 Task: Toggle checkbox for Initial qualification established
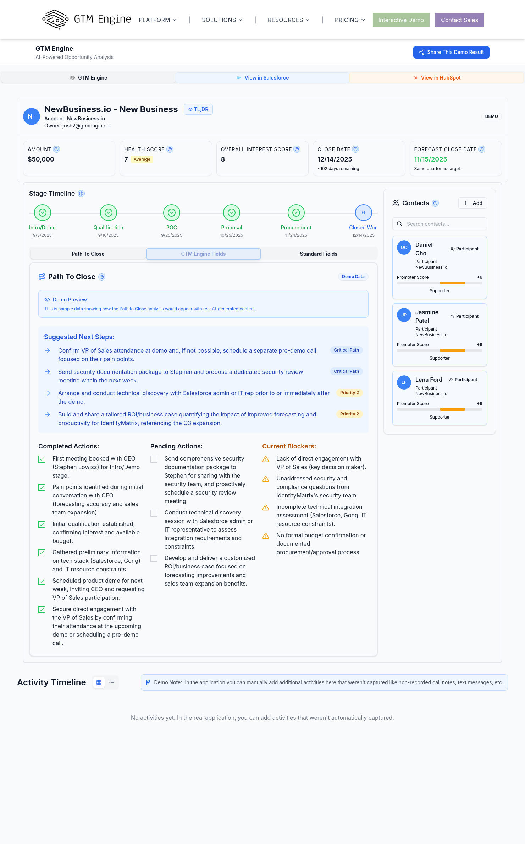click(42, 524)
